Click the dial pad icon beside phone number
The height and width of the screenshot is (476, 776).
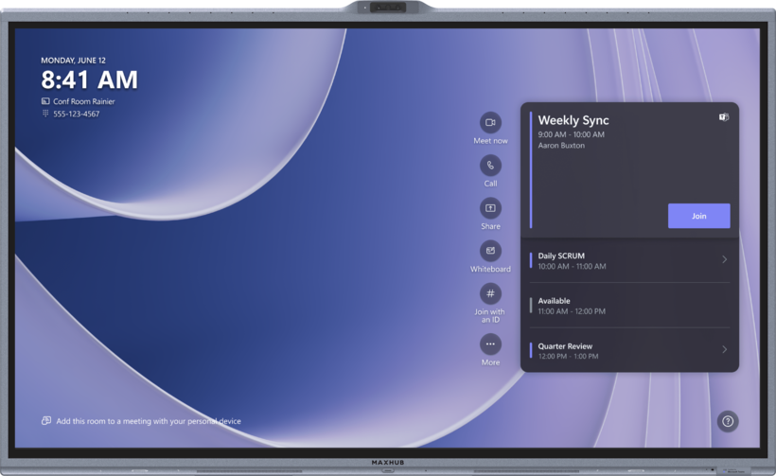45,114
